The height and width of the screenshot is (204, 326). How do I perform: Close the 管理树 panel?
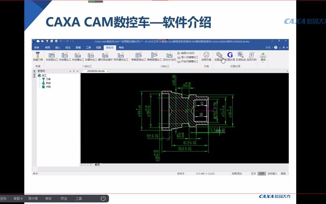coord(78,71)
